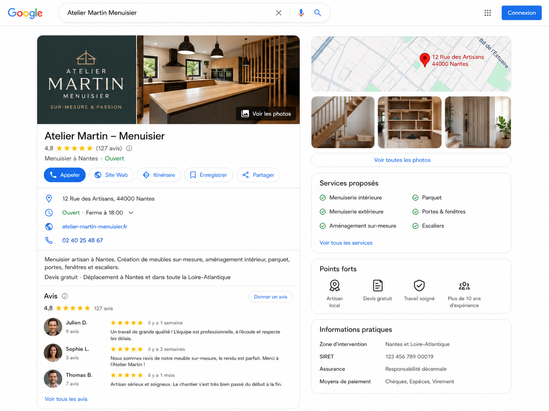The image size is (549, 411).
Task: Call the business with the Appeler button
Action: [65, 175]
